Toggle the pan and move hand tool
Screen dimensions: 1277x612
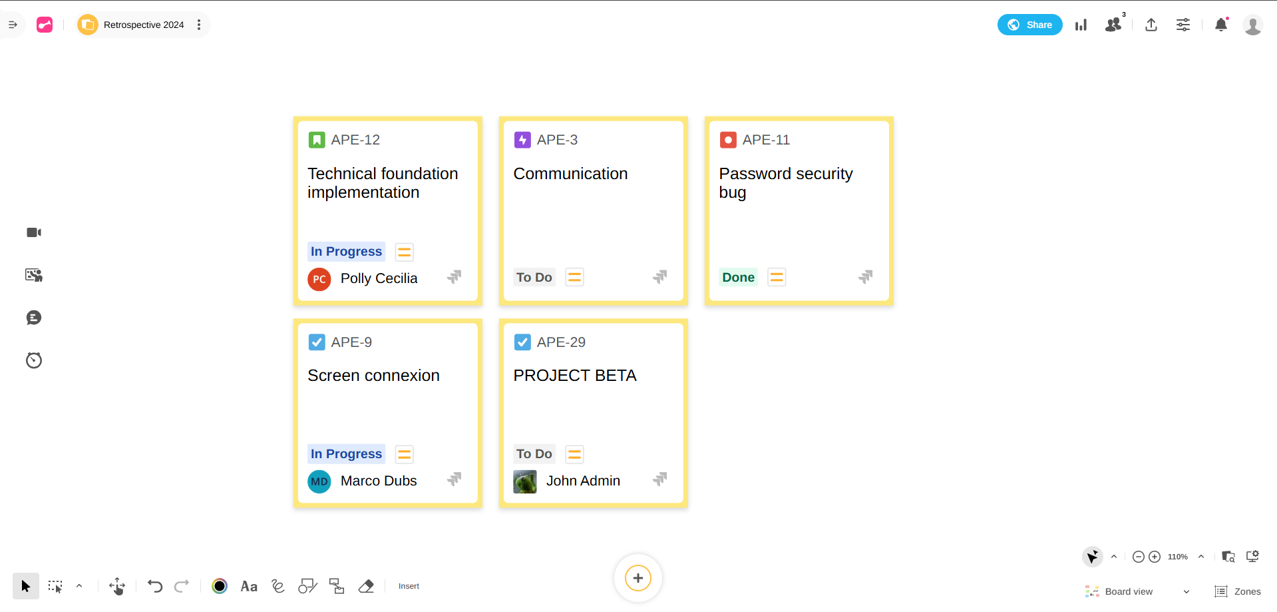point(117,586)
